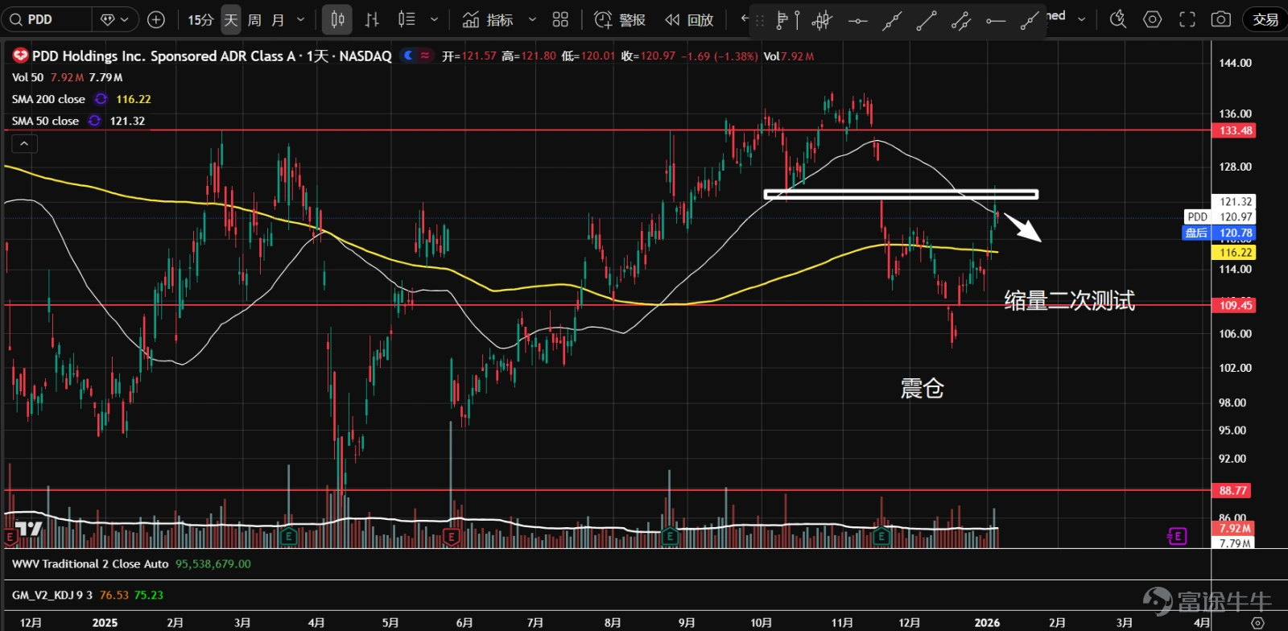Select the horizontal line tool
The width and height of the screenshot is (1288, 631).
click(857, 20)
